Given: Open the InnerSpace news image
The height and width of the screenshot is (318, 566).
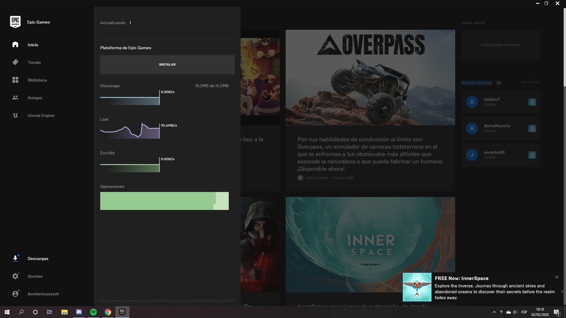Looking at the screenshot, I should [370, 245].
